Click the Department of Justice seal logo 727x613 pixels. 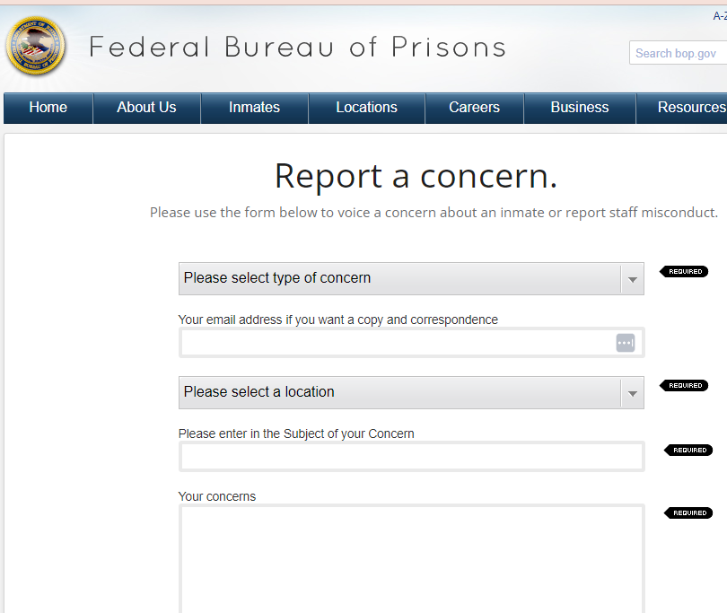click(x=36, y=47)
